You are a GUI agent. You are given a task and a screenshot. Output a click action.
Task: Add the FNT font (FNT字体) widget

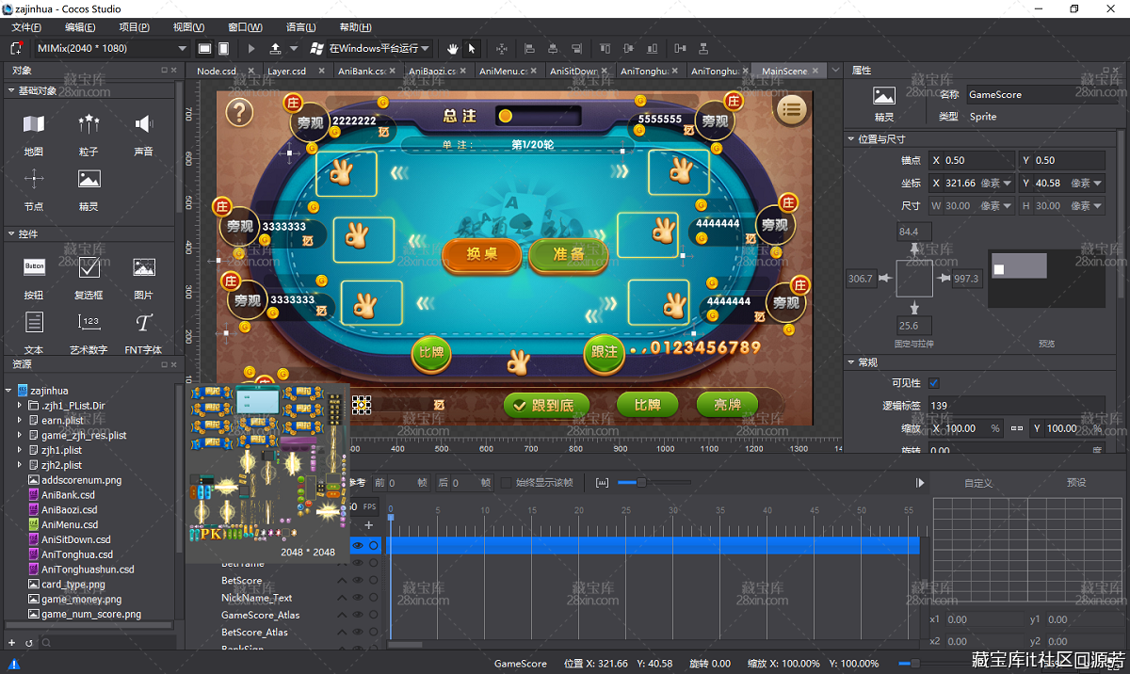pos(143,332)
